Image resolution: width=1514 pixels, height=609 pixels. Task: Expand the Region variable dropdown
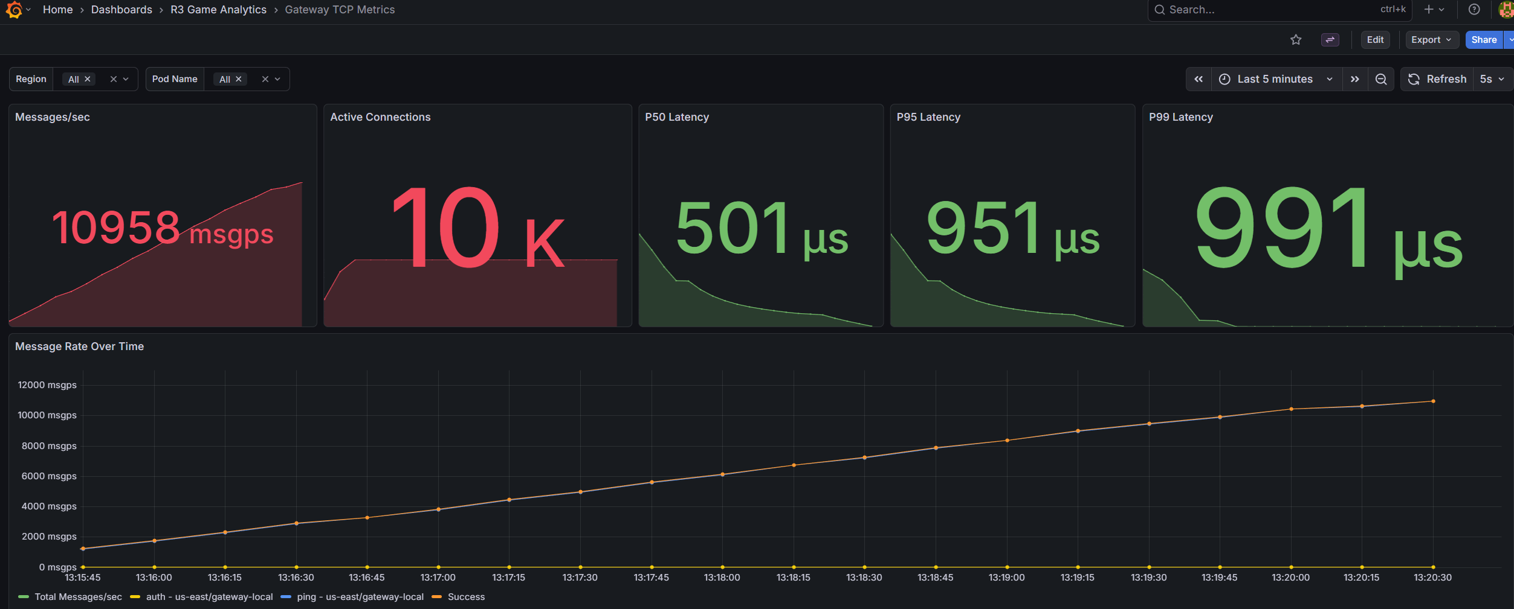(x=126, y=79)
